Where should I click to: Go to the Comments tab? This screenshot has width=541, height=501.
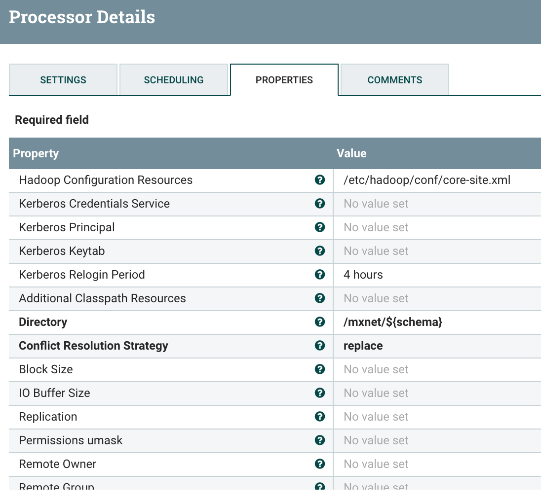pyautogui.click(x=395, y=80)
